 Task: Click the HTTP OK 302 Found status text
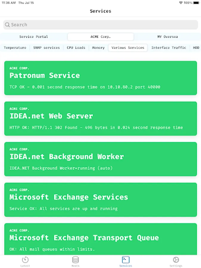[96, 127]
